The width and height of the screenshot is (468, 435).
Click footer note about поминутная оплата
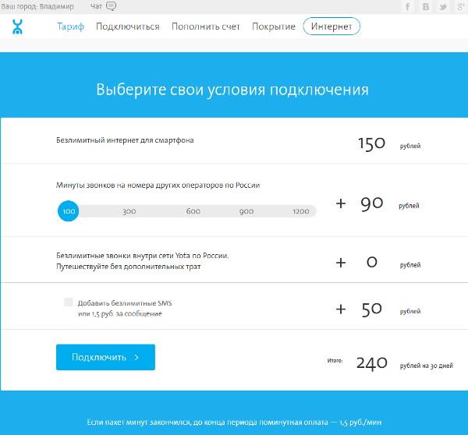[x=234, y=423]
